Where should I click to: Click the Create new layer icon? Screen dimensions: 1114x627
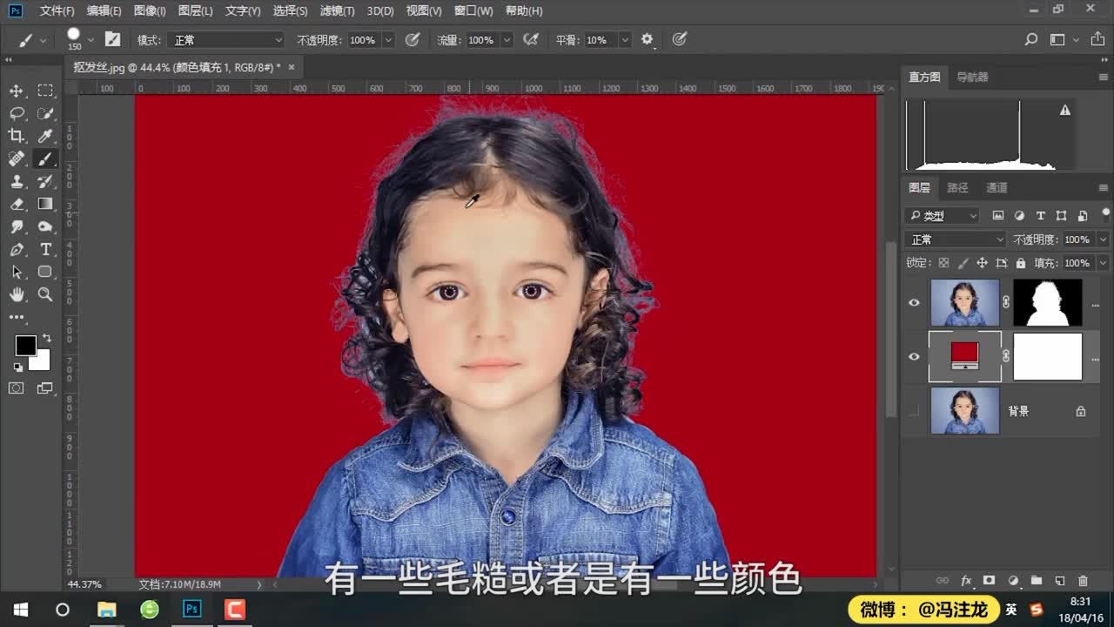[x=1059, y=580]
